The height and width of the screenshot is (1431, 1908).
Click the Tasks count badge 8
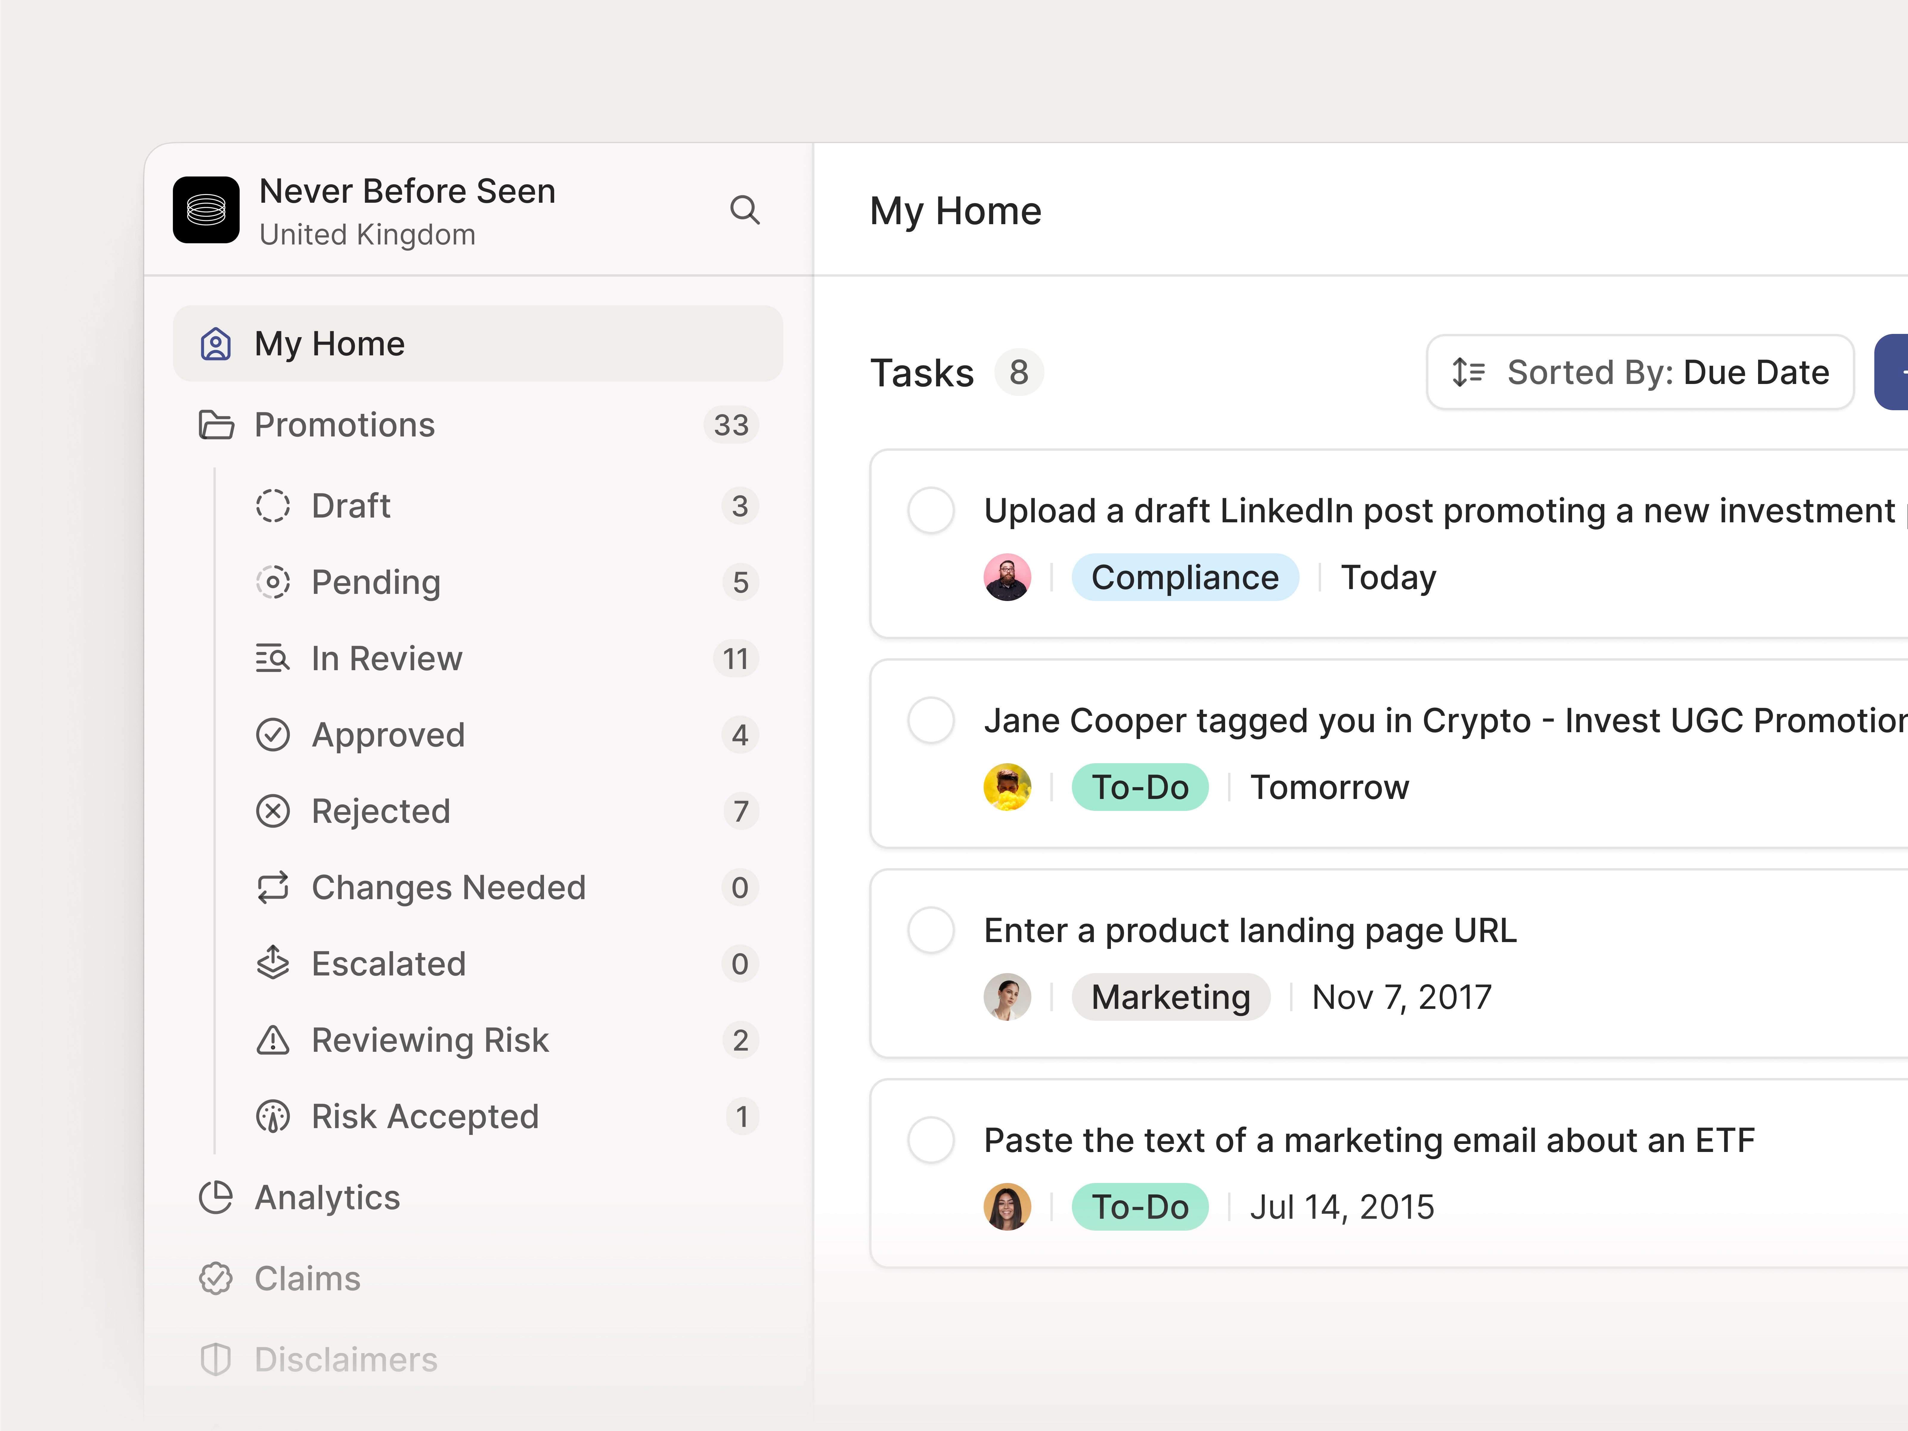point(1019,373)
